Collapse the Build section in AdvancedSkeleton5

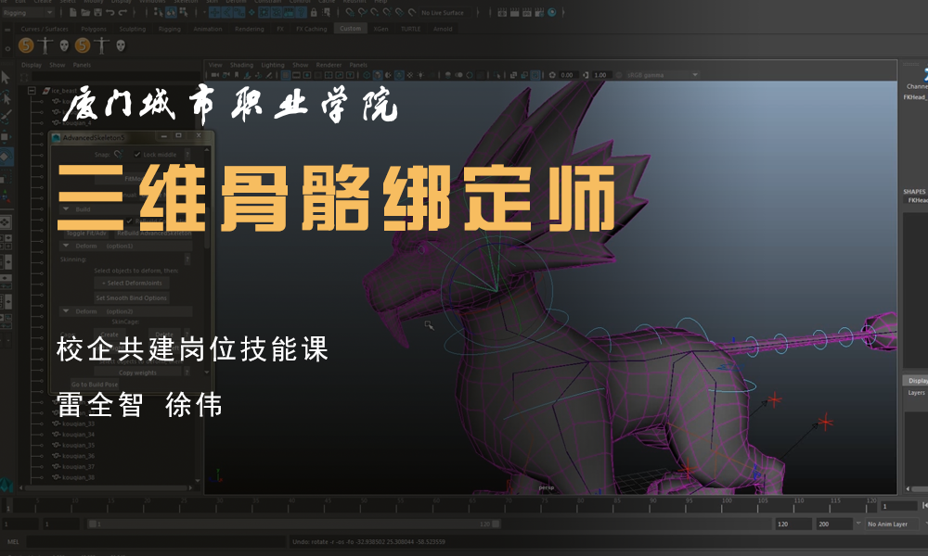click(x=66, y=209)
